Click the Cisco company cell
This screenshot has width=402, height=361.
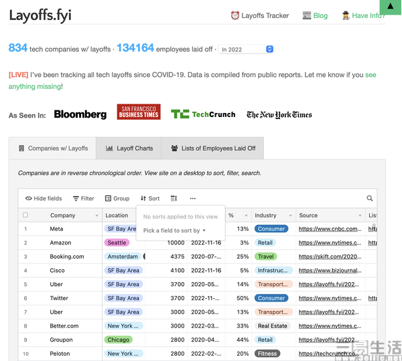[x=57, y=271]
